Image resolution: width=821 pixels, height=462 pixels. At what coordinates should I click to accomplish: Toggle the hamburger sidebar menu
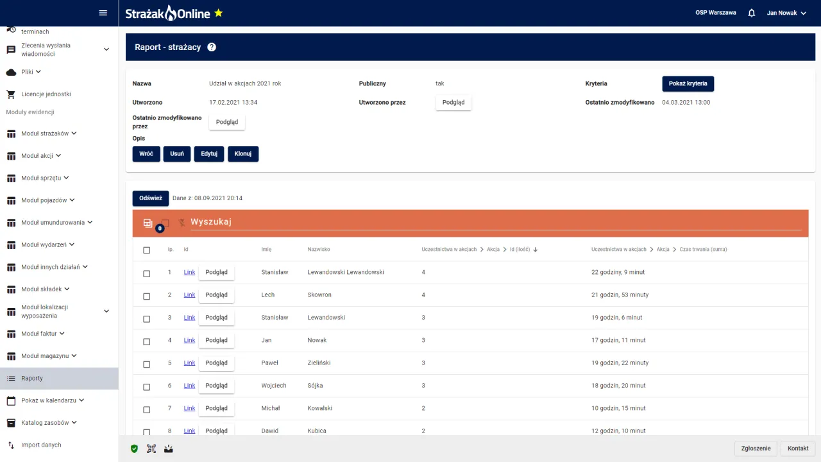(103, 13)
